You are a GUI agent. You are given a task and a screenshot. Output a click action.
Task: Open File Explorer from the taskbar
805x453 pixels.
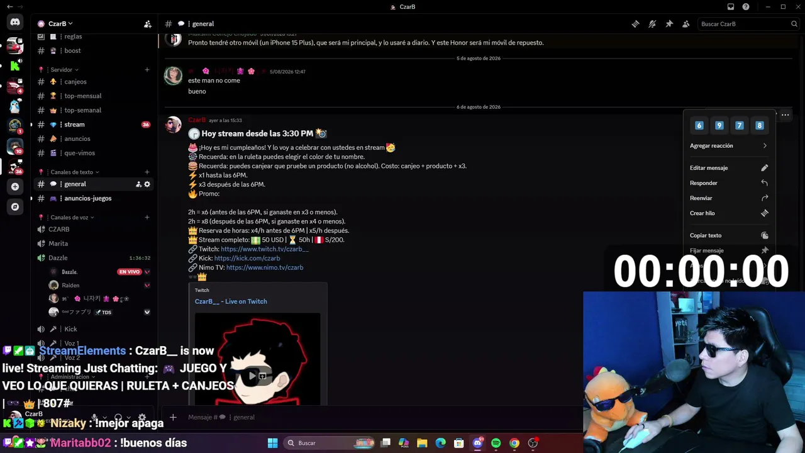422,443
